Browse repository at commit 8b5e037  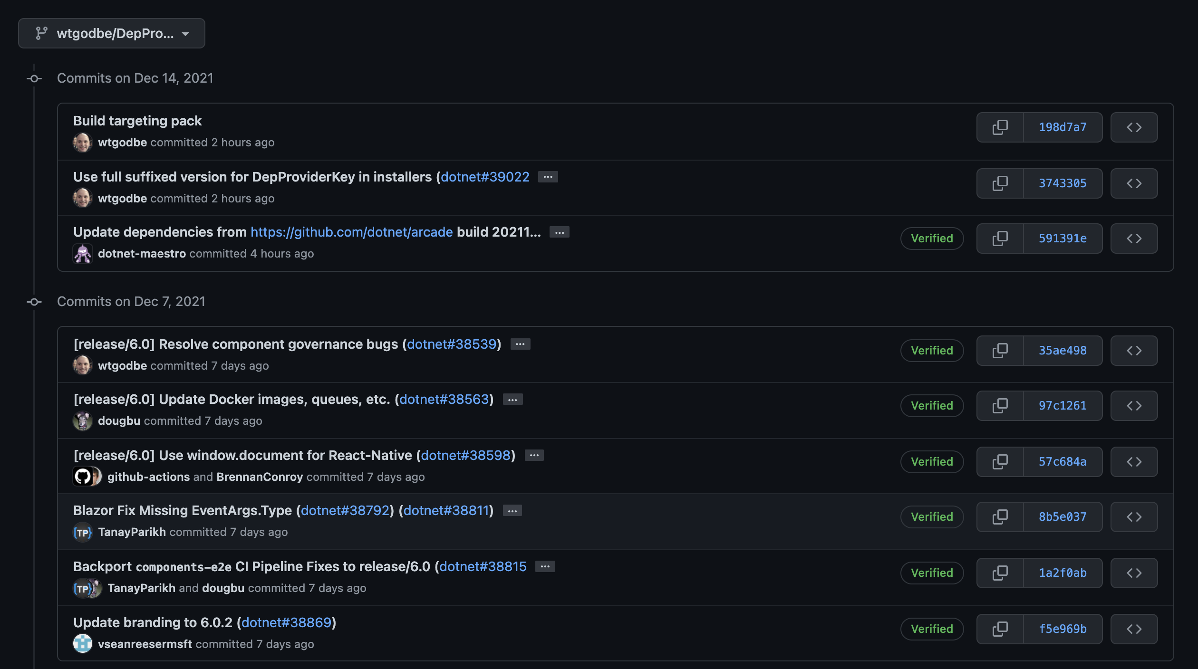(1134, 517)
